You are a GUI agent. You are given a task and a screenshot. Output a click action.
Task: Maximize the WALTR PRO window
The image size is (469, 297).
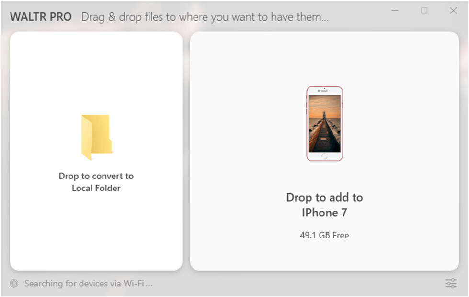[x=424, y=11]
